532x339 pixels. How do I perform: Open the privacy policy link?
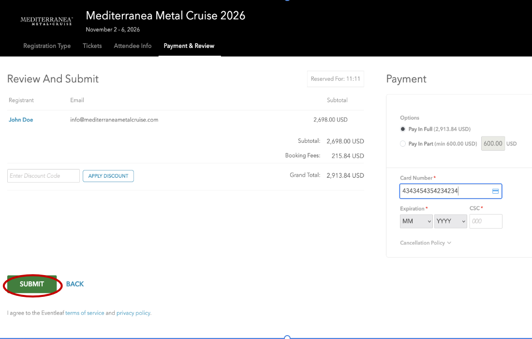click(x=133, y=313)
